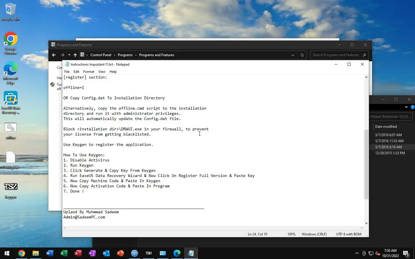Select the Keygen desktop icon

[x=11, y=190]
